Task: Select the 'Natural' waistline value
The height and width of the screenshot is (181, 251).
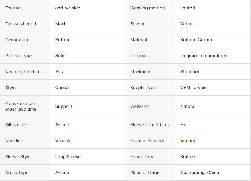Action: click(188, 106)
